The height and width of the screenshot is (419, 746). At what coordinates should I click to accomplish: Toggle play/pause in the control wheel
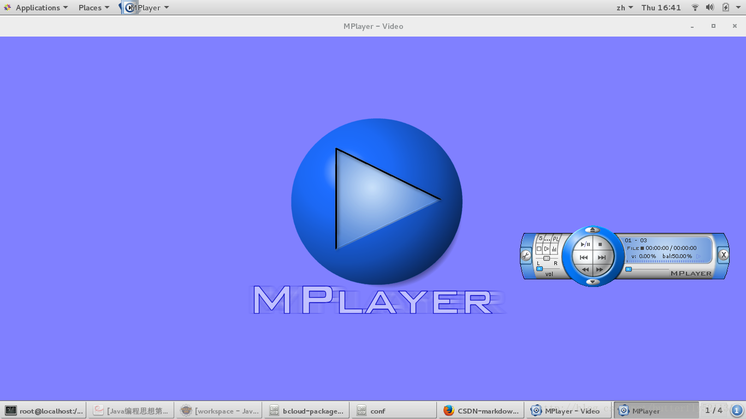pyautogui.click(x=585, y=244)
